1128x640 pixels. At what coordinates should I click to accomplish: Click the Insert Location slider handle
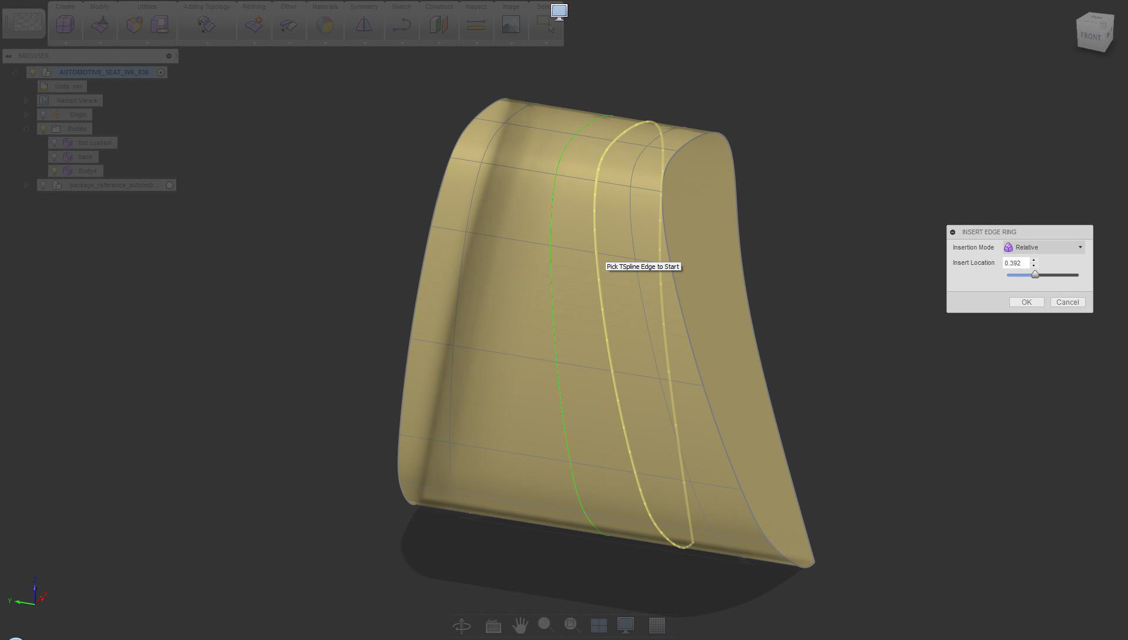[1035, 275]
